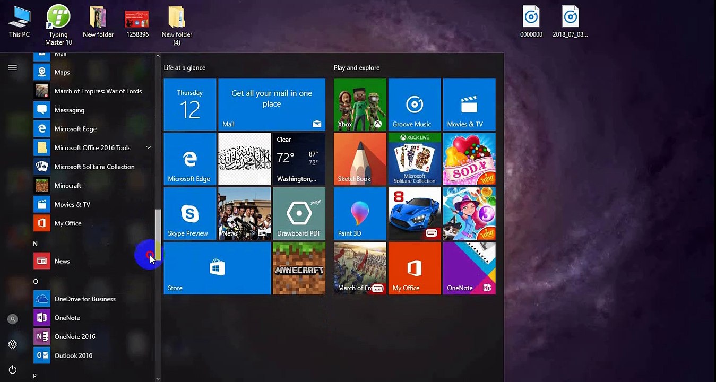Launch OneNote 2016
This screenshot has width=716, height=382.
[93, 336]
